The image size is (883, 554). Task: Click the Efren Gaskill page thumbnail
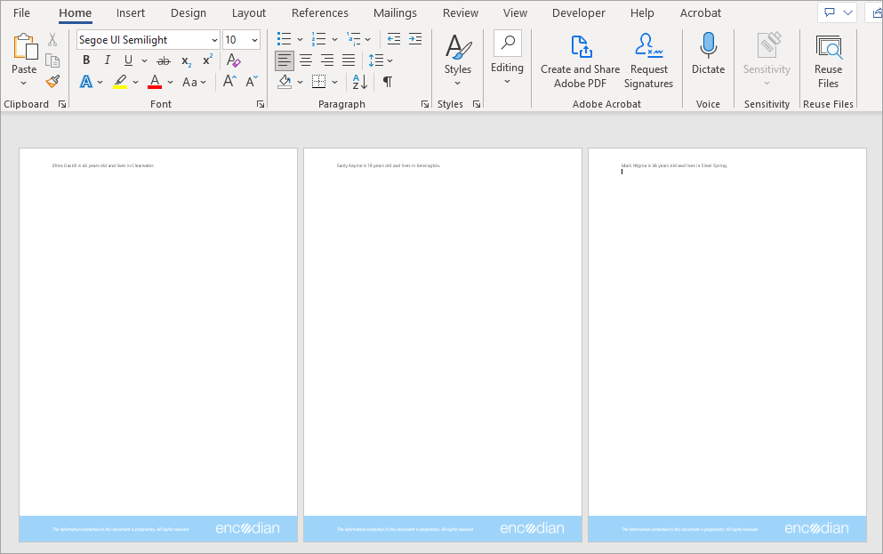click(x=158, y=345)
